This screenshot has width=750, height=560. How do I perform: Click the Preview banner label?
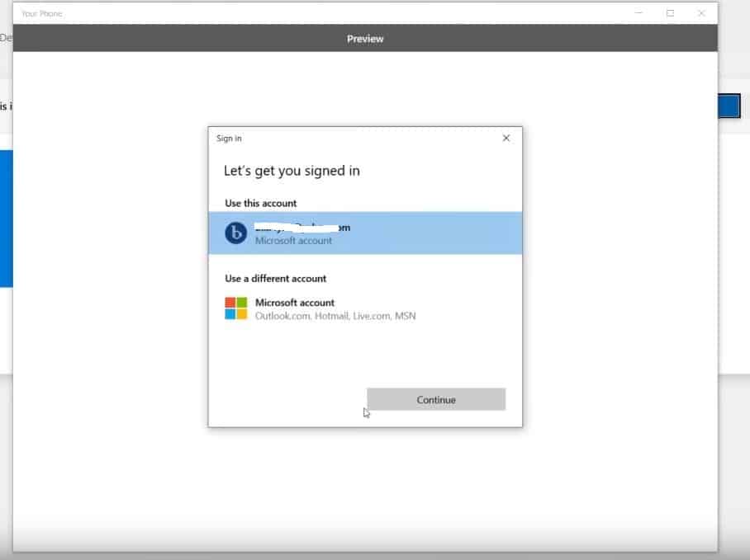coord(365,39)
